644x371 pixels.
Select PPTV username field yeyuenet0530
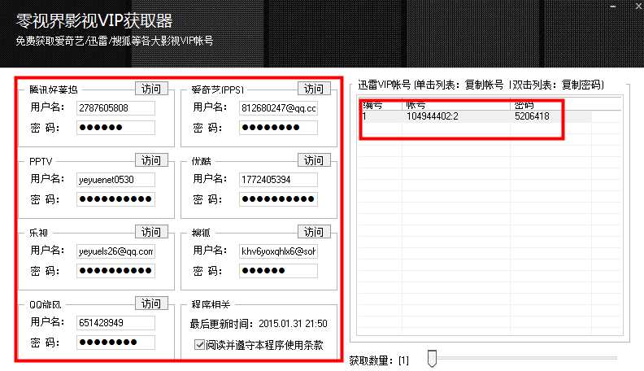coord(115,180)
